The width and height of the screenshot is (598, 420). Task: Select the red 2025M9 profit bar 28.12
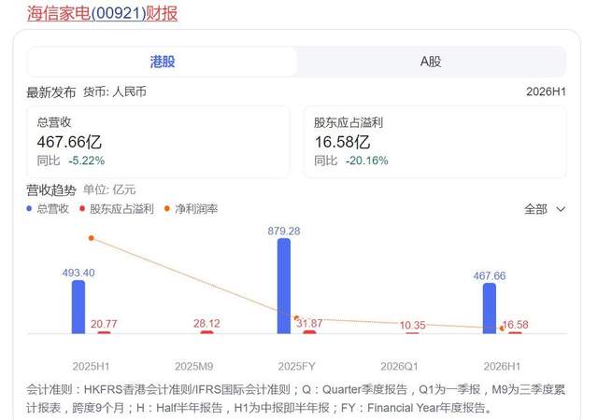[206, 332]
